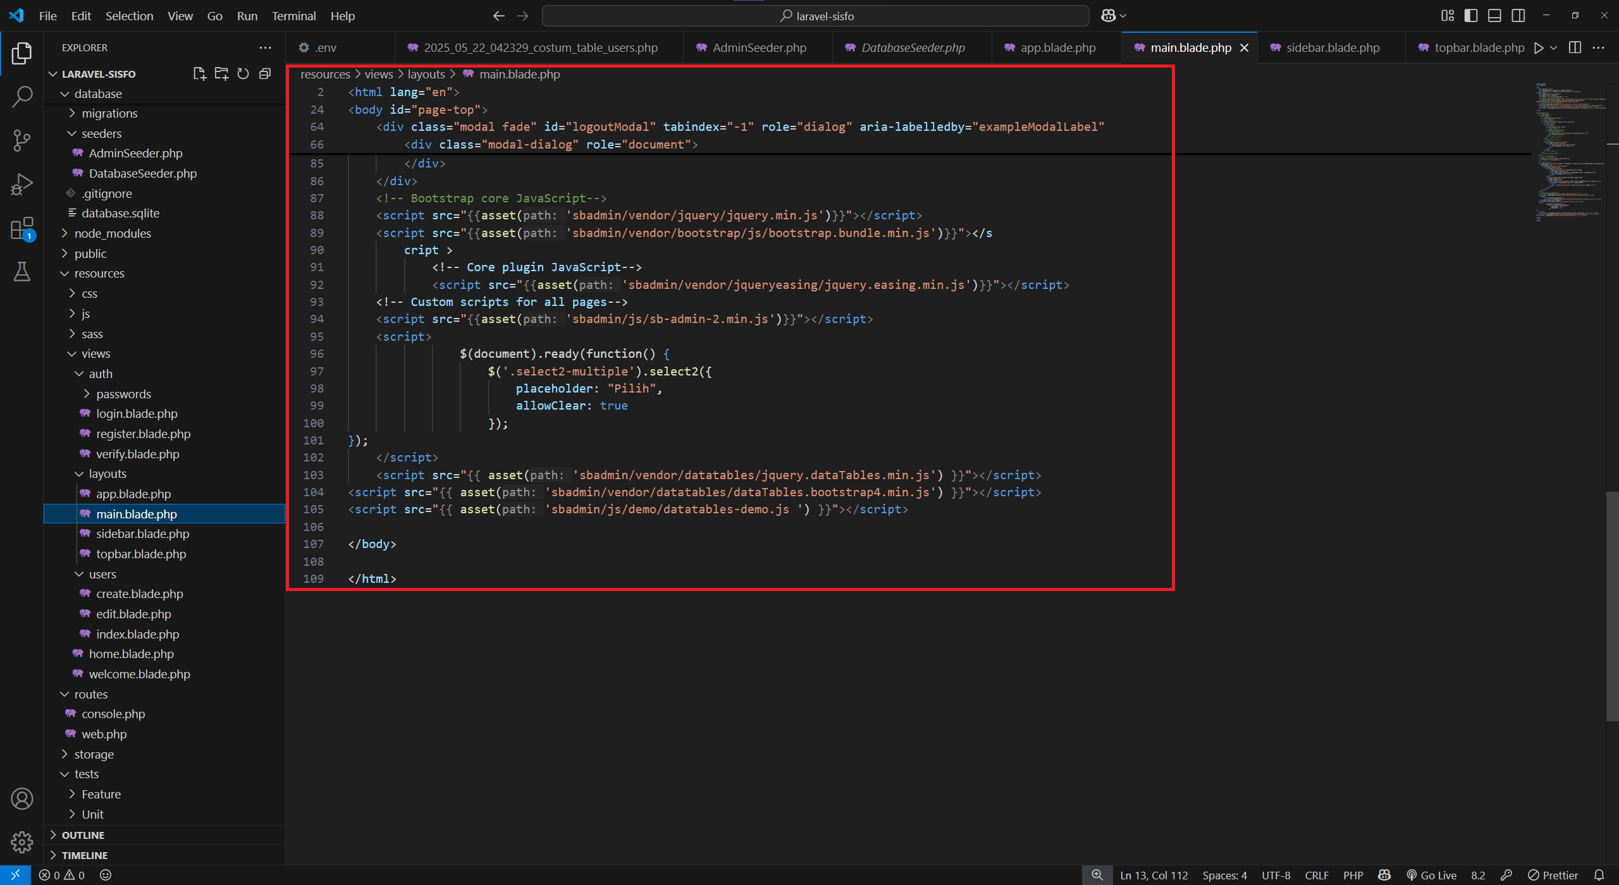Open the Source Control panel icon
Image resolution: width=1619 pixels, height=885 pixels.
22,140
